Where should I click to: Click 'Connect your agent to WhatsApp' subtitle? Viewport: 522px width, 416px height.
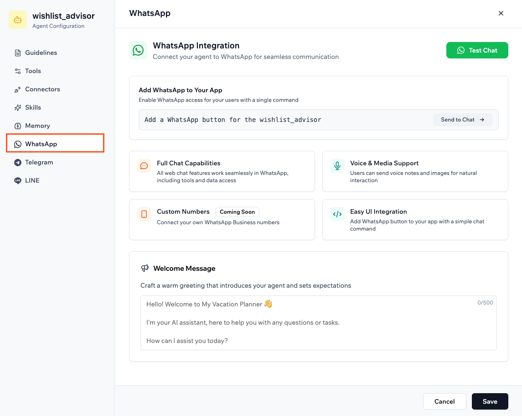point(246,57)
